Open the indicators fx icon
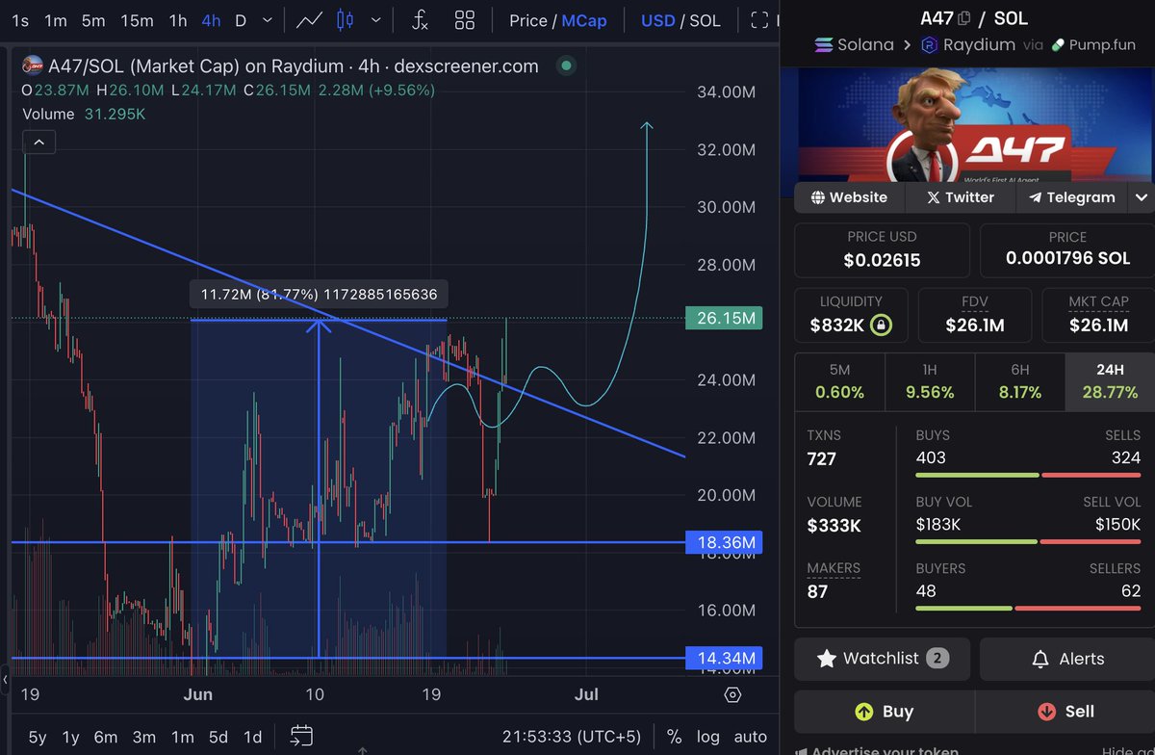 [x=420, y=20]
